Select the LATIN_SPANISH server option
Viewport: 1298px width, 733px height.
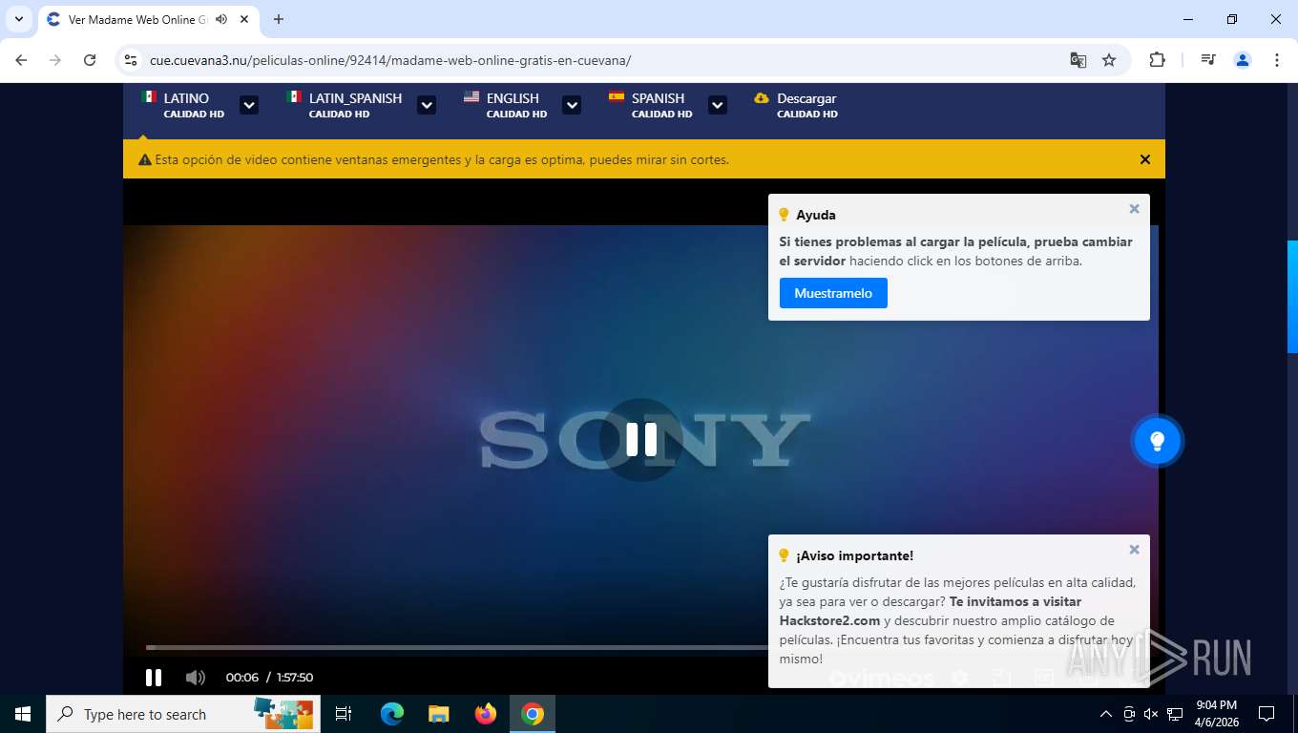(x=345, y=105)
